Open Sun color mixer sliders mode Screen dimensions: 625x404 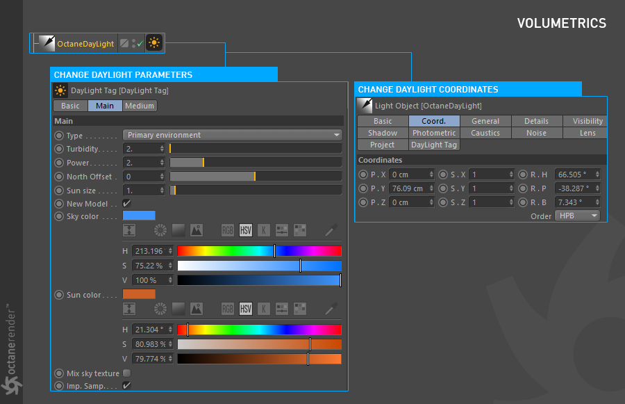282,309
